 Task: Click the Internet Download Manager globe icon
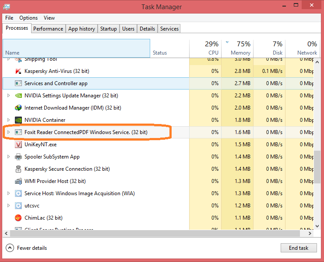click(x=18, y=108)
